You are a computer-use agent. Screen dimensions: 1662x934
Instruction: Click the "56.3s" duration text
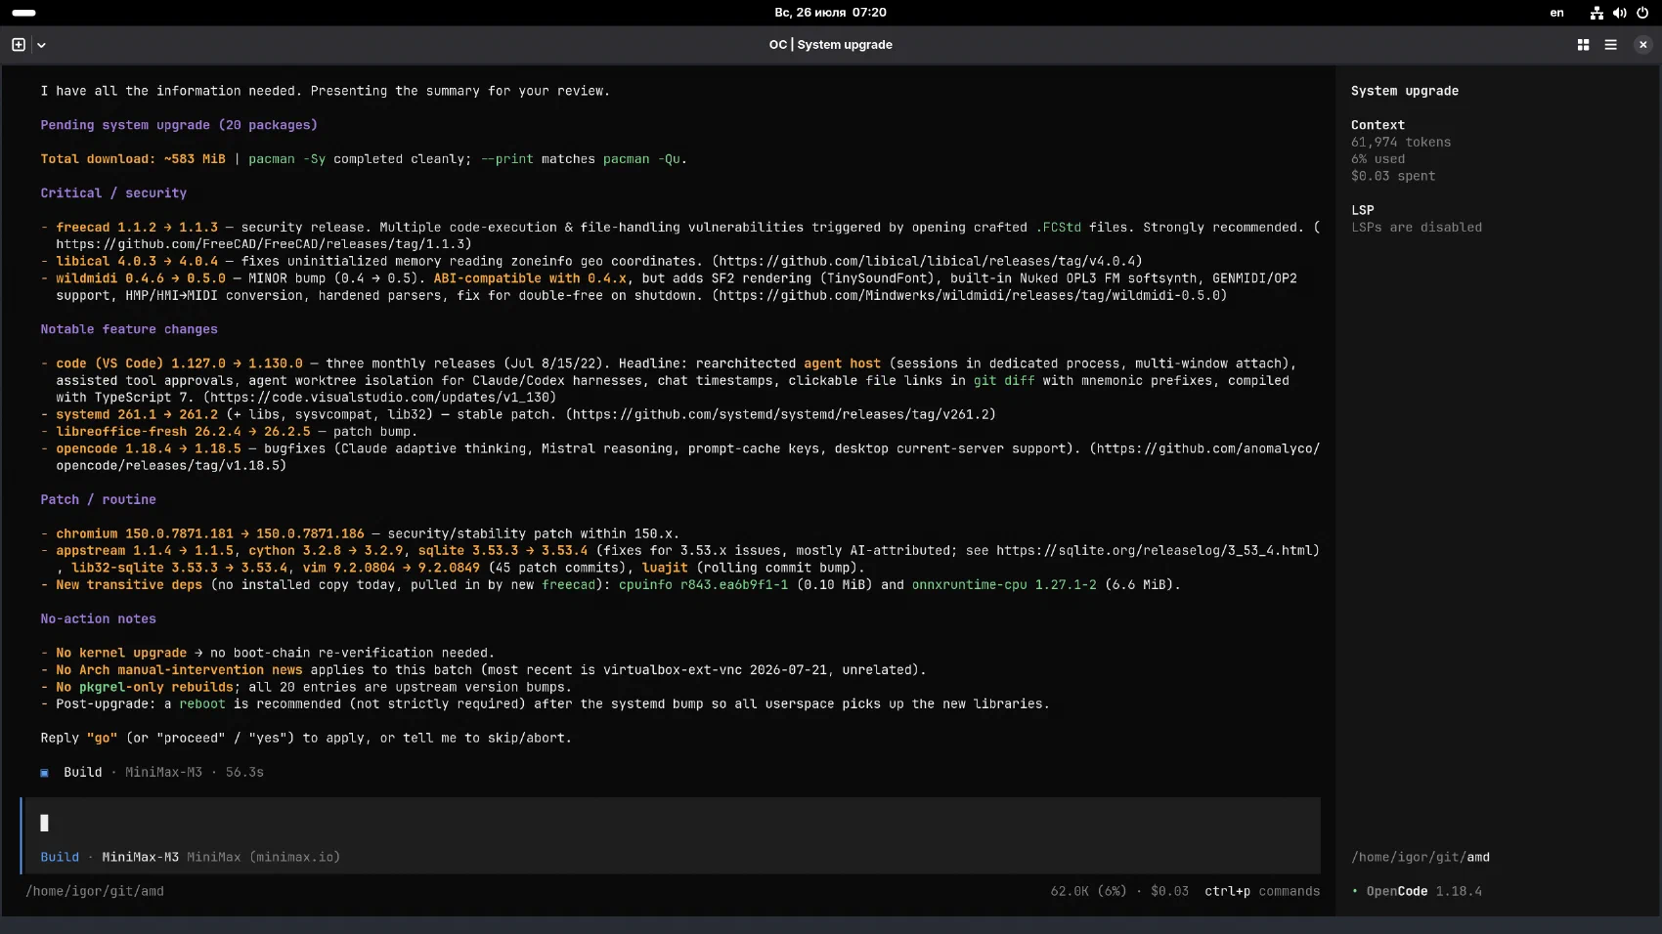point(244,772)
